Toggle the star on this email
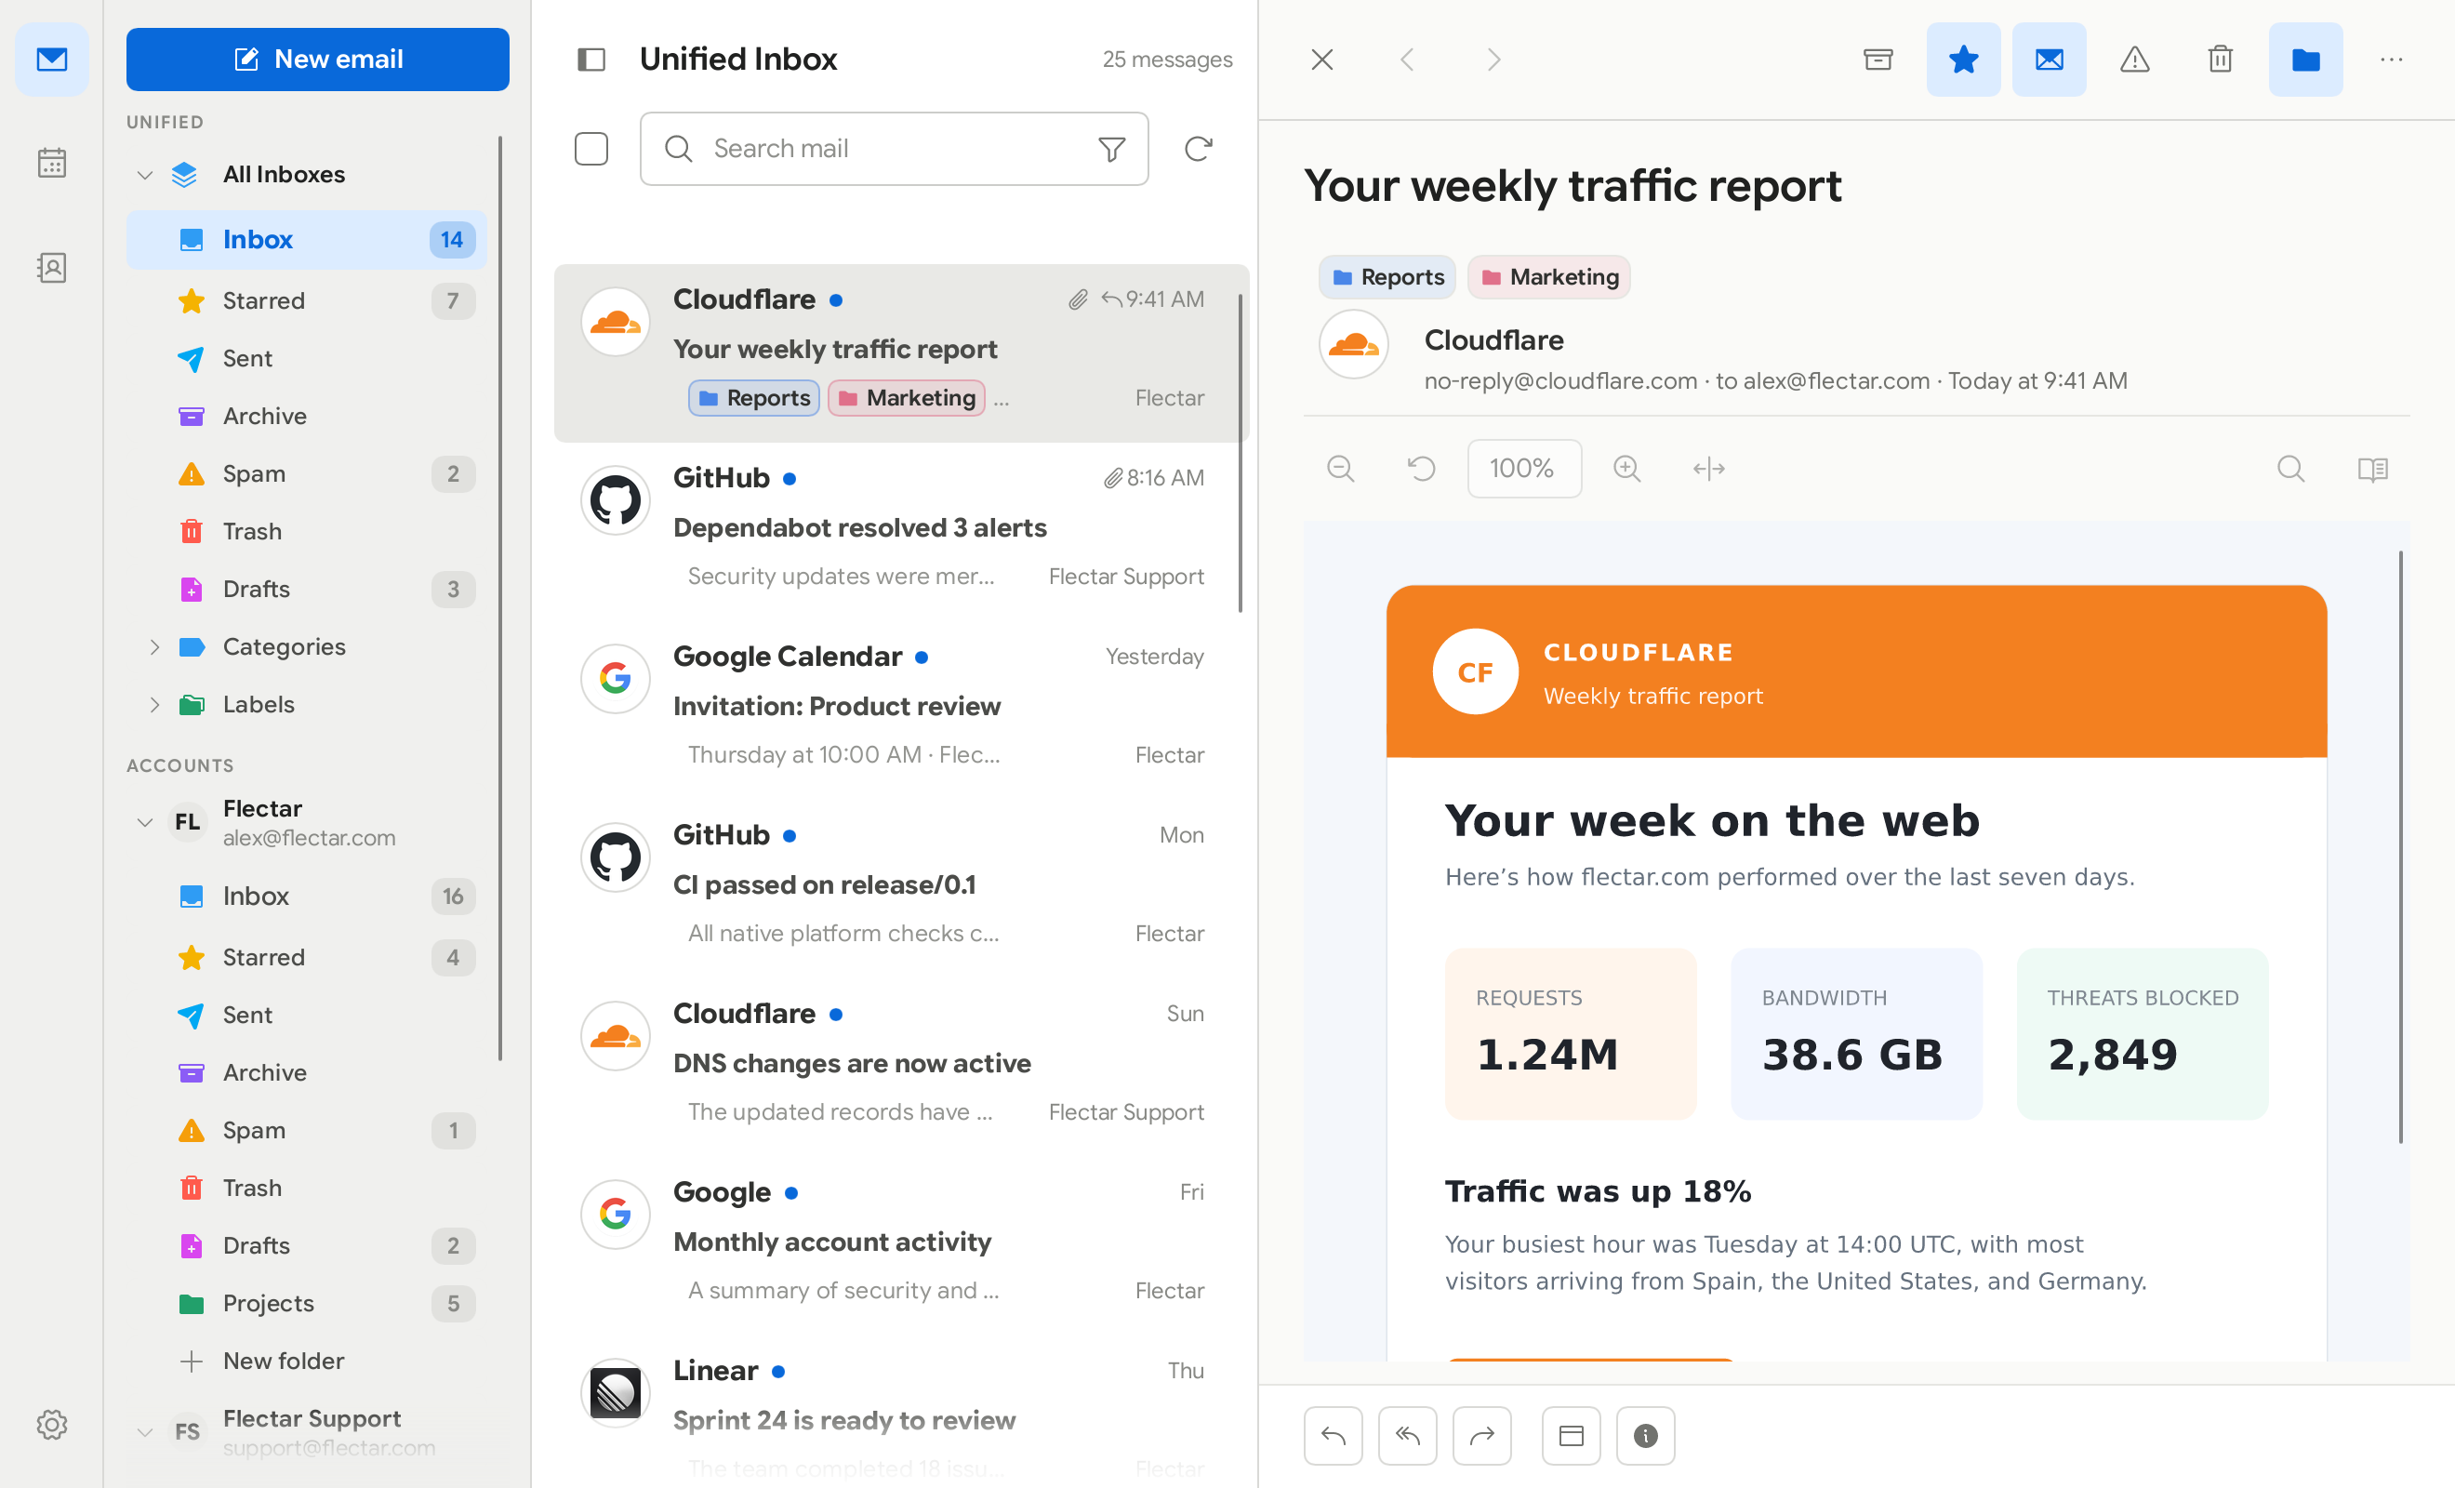 tap(1964, 60)
